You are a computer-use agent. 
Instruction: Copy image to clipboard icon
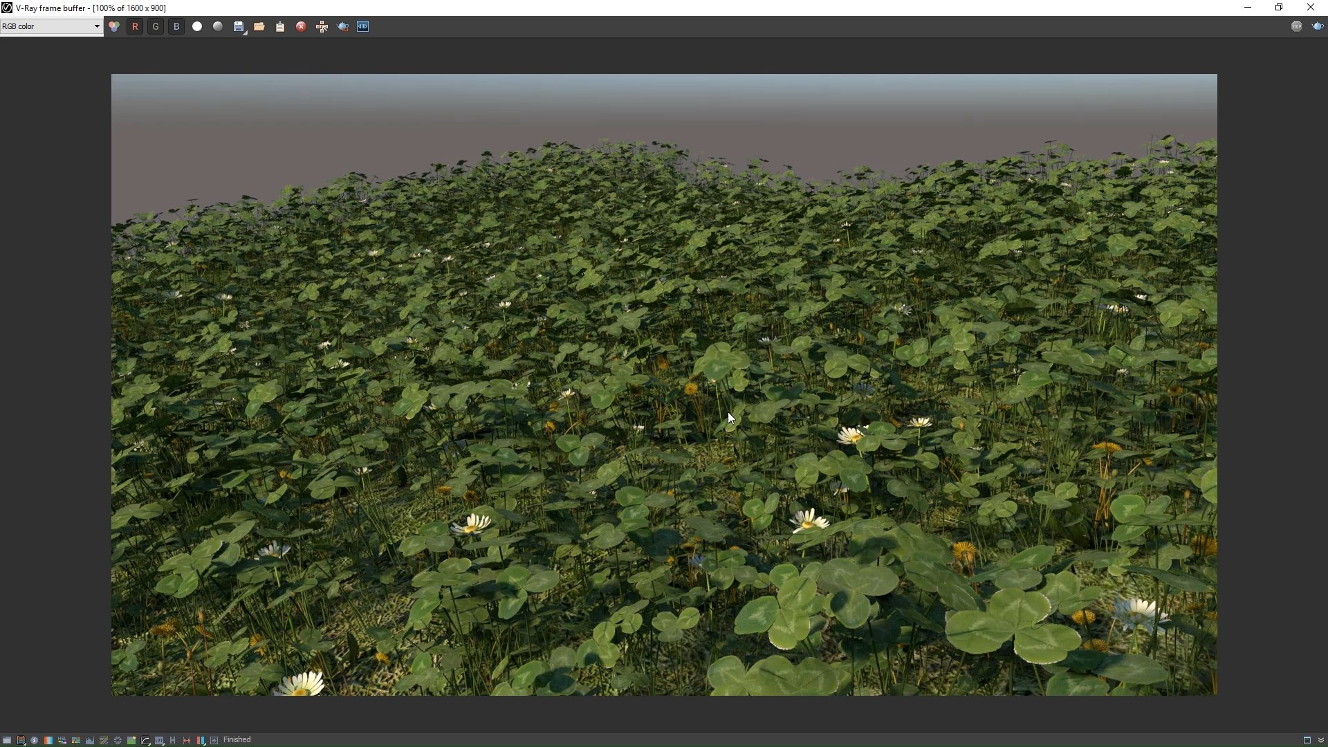coord(280,26)
